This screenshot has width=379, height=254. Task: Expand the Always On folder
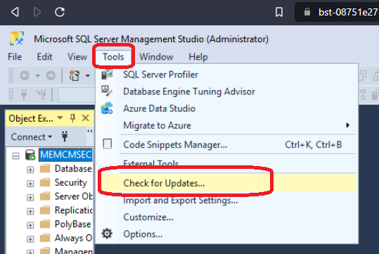[x=30, y=239]
